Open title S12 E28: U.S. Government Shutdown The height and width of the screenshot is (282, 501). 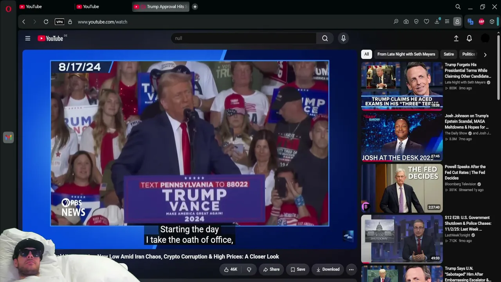coord(468,223)
